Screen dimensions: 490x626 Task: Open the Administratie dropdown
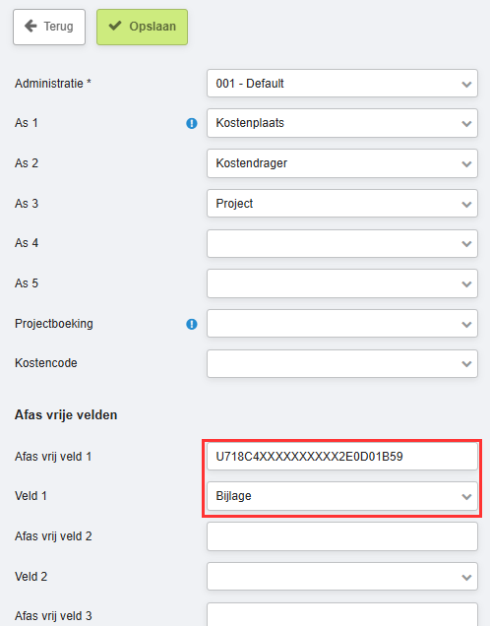pyautogui.click(x=342, y=83)
